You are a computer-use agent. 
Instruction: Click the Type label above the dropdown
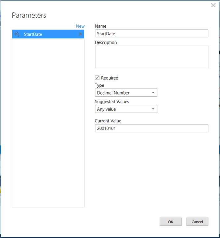99,85
